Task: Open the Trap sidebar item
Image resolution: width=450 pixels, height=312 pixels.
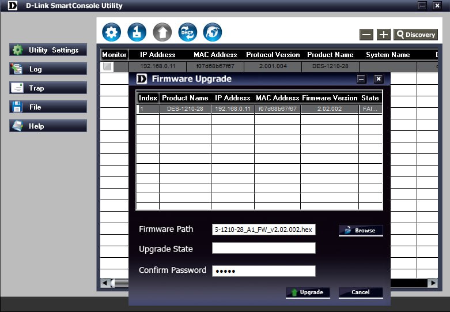Action: (48, 88)
